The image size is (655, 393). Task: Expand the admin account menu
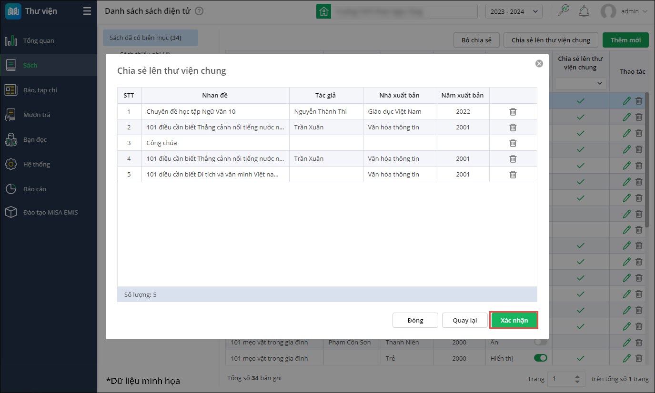pos(625,11)
